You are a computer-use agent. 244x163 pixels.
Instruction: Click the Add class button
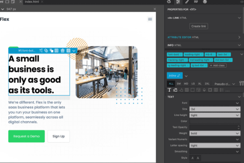pyautogui.click(x=218, y=65)
